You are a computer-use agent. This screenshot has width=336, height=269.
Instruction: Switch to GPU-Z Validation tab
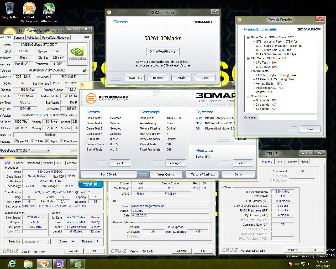coord(33,38)
